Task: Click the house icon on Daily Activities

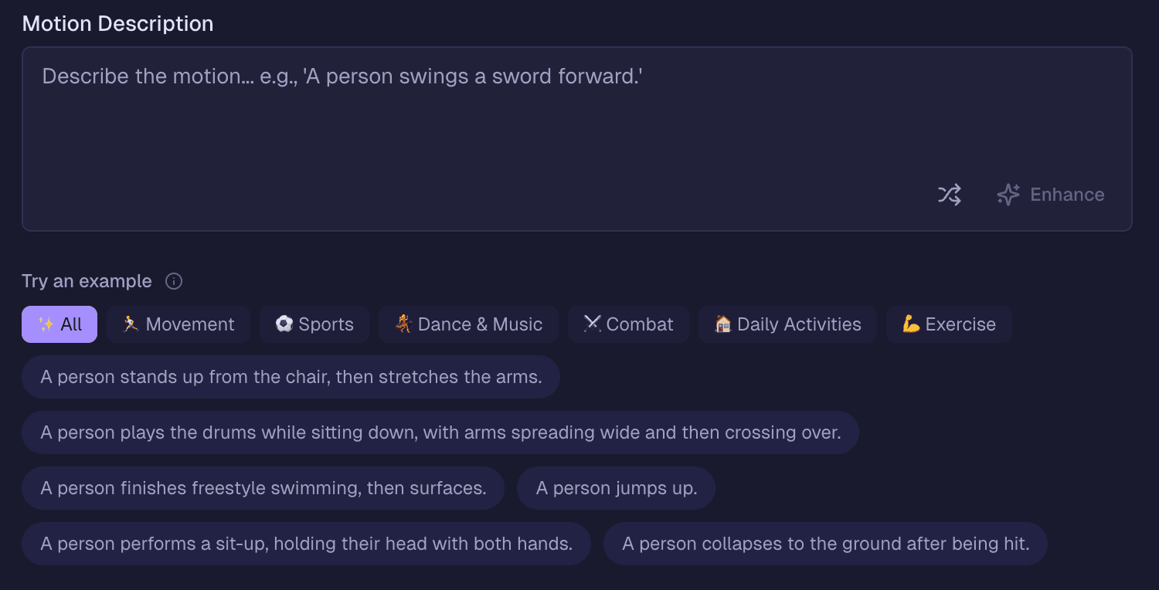Action: tap(723, 324)
